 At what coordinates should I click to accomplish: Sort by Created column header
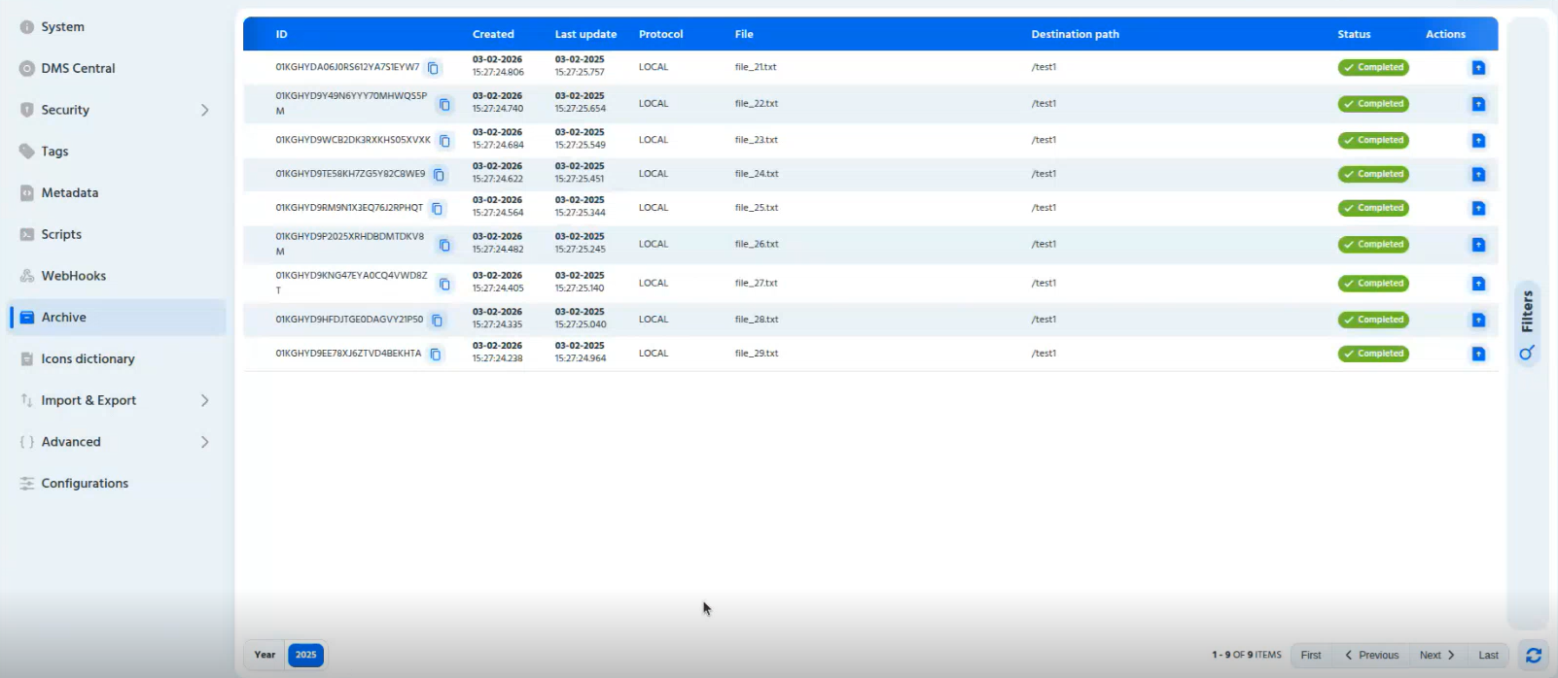pyautogui.click(x=493, y=34)
